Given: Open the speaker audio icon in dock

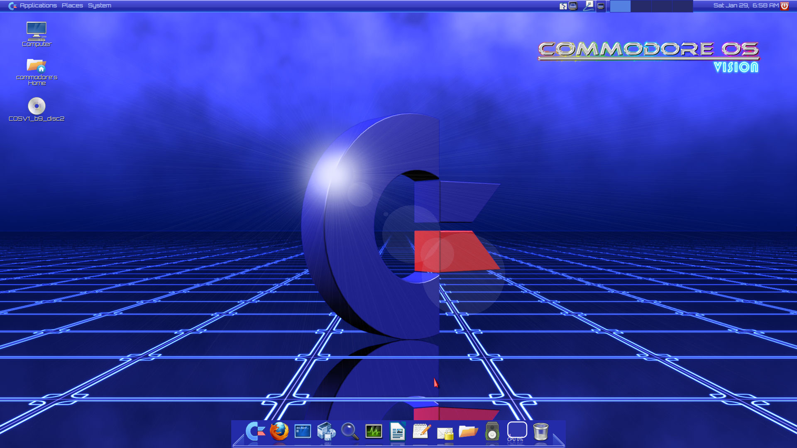Looking at the screenshot, I should [x=492, y=431].
